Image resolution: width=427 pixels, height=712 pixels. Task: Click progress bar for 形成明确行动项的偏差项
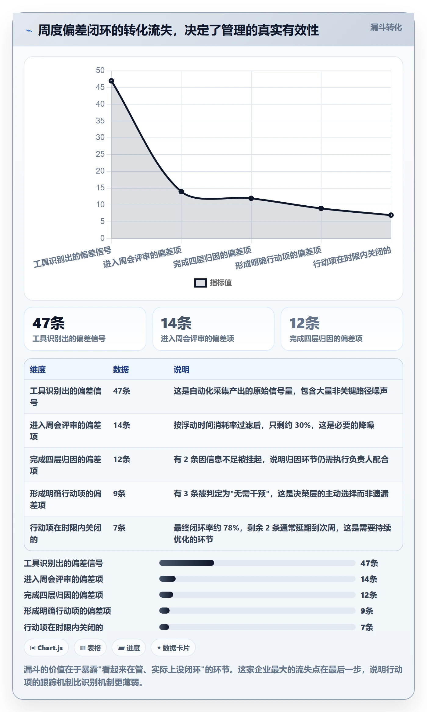coord(257,611)
